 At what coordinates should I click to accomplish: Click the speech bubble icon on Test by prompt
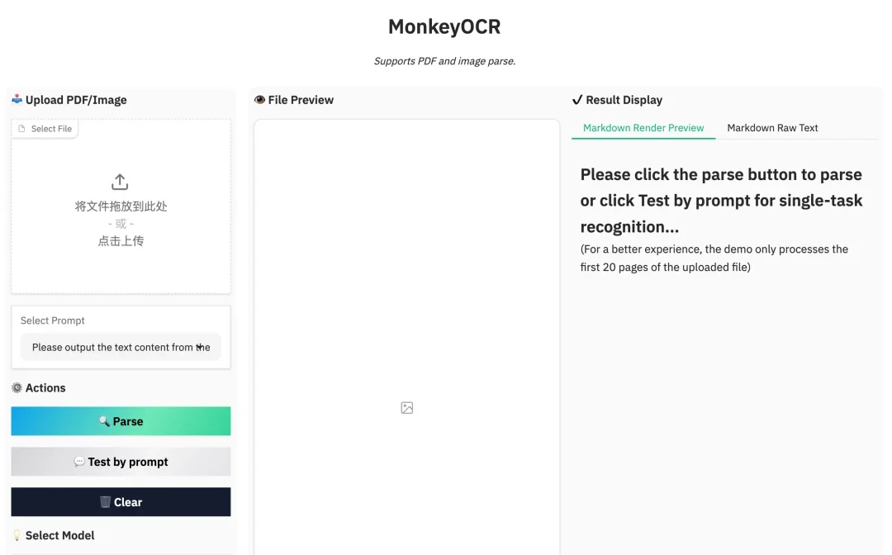[79, 461]
